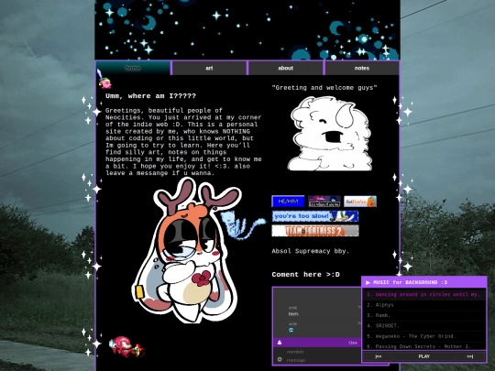Click the "bleh." chat message
This screenshot has height=371, width=495.
click(x=293, y=314)
